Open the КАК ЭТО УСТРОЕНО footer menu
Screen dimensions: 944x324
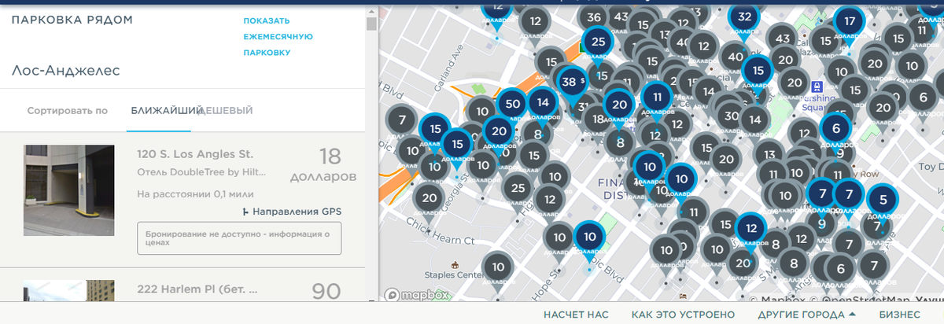tap(683, 315)
